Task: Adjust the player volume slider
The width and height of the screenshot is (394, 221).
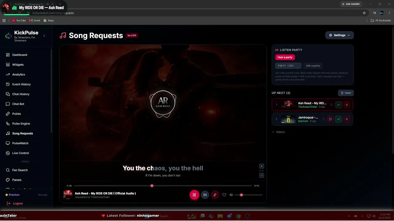Action: click(x=248, y=195)
